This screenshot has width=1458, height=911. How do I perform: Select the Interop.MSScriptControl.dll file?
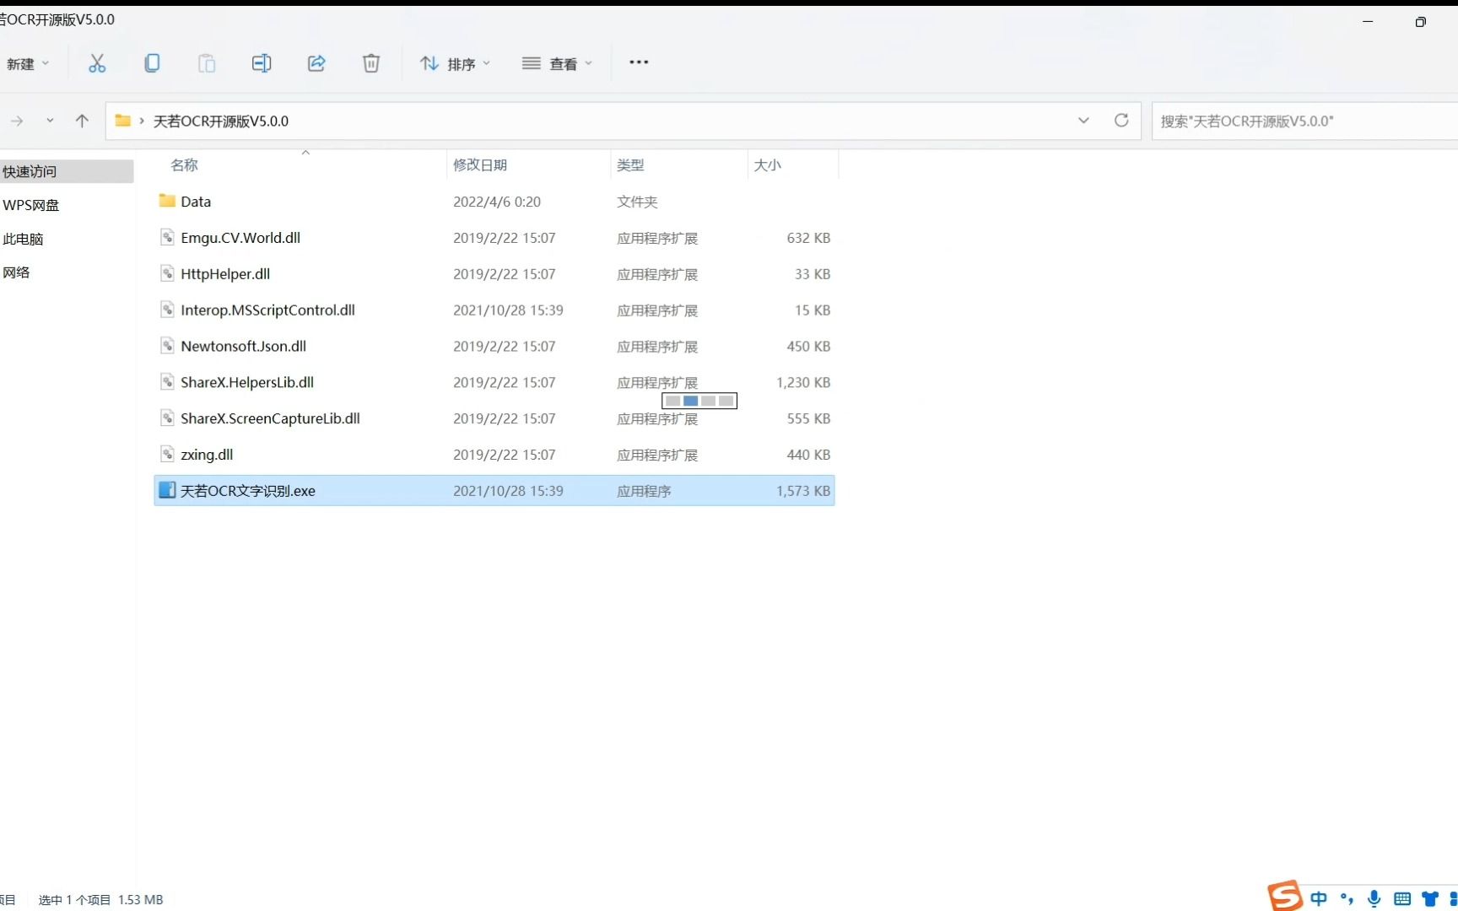pos(494,310)
